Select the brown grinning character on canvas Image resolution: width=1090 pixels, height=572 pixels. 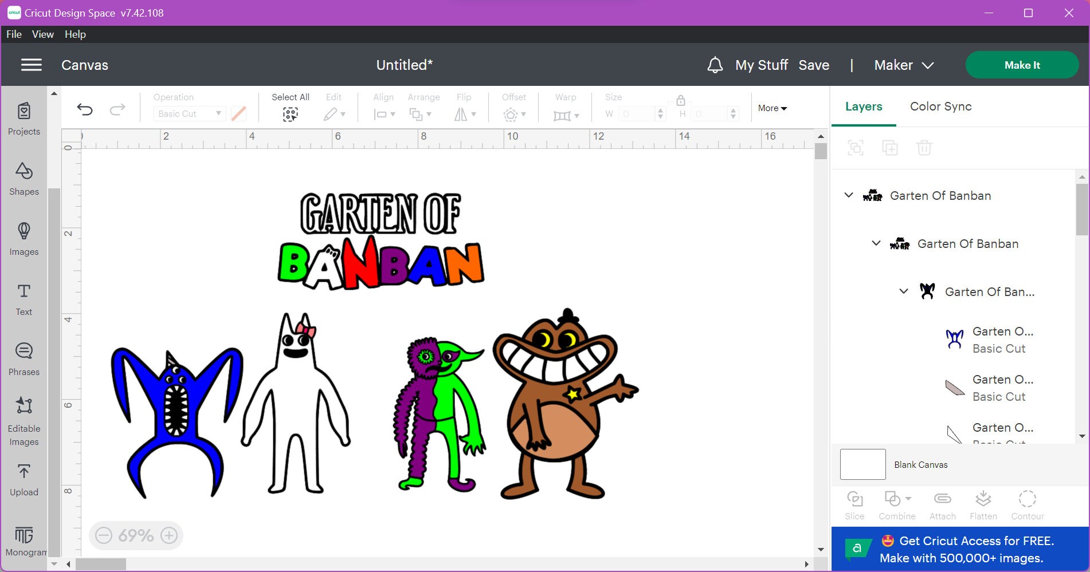tap(565, 404)
